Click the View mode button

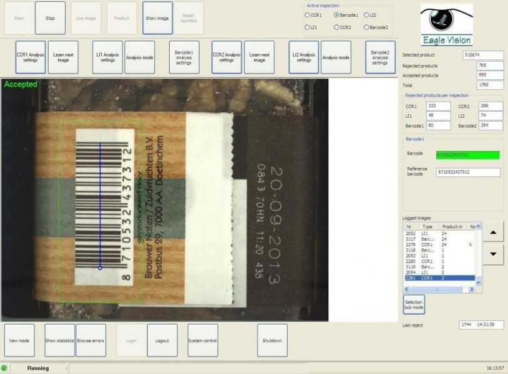tap(19, 340)
